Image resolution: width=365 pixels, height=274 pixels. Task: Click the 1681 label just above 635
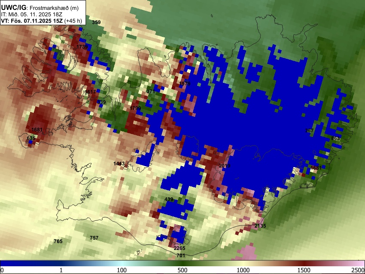click(x=37, y=130)
